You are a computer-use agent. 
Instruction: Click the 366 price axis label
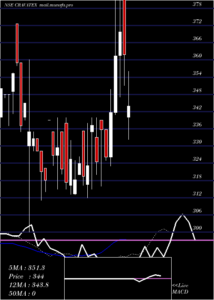197,39
